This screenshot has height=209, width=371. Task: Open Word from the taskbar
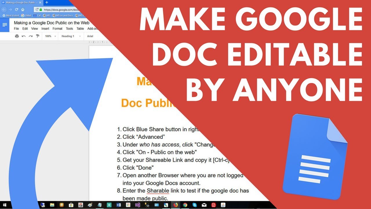coord(119,205)
